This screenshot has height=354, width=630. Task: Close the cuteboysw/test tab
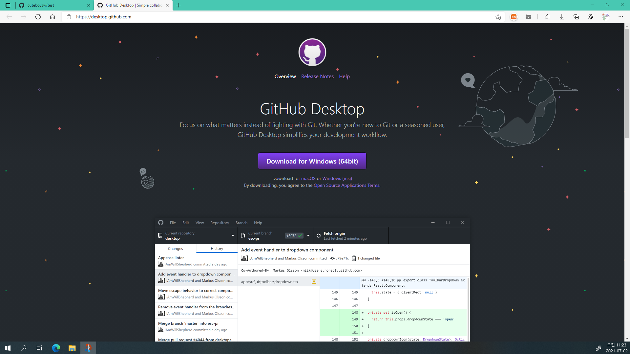89,5
